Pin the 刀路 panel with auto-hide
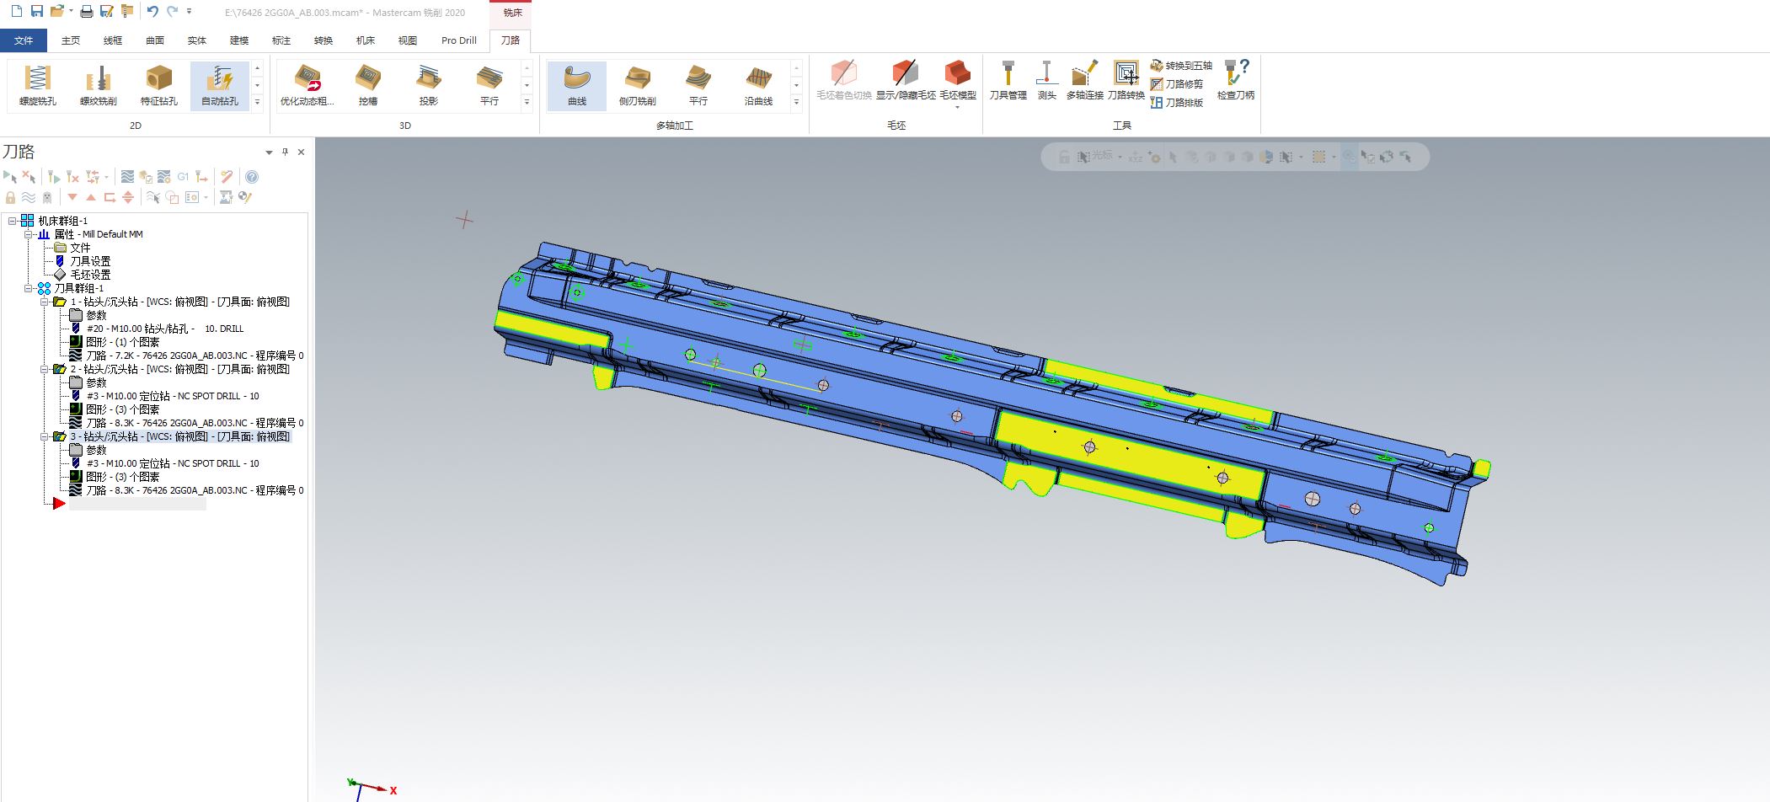The width and height of the screenshot is (1770, 802). point(285,152)
